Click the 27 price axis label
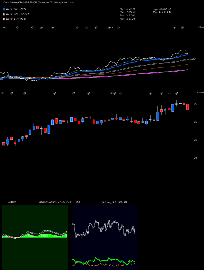The height and width of the screenshot is (270, 204). 195,122
